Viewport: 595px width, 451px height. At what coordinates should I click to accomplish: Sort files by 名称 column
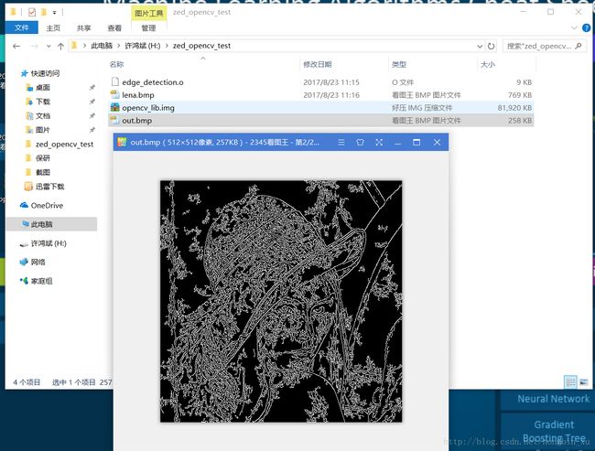[x=117, y=64]
